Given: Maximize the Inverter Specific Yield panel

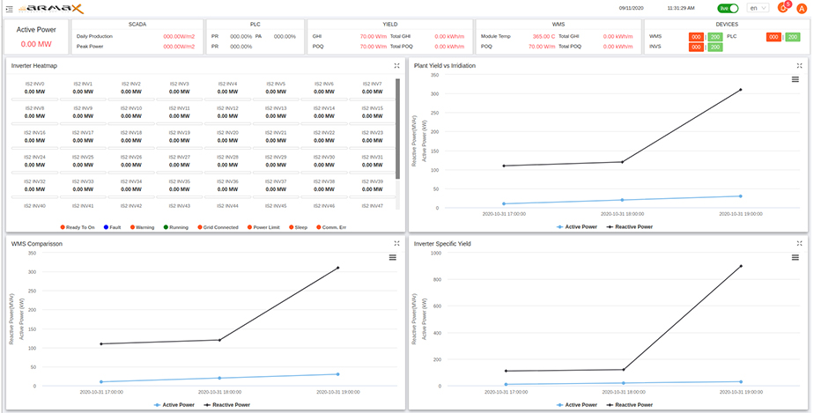Looking at the screenshot, I should 799,243.
